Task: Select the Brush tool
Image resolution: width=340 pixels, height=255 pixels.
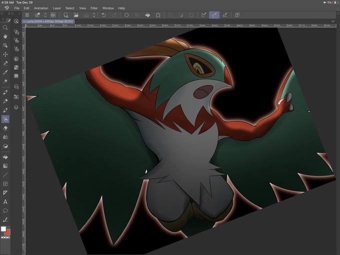Action: 5,110
